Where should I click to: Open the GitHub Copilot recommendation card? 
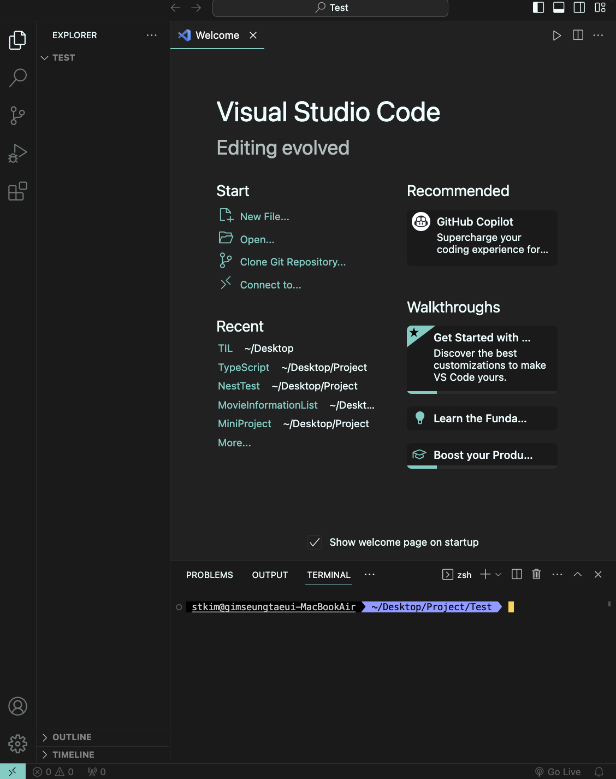point(482,238)
